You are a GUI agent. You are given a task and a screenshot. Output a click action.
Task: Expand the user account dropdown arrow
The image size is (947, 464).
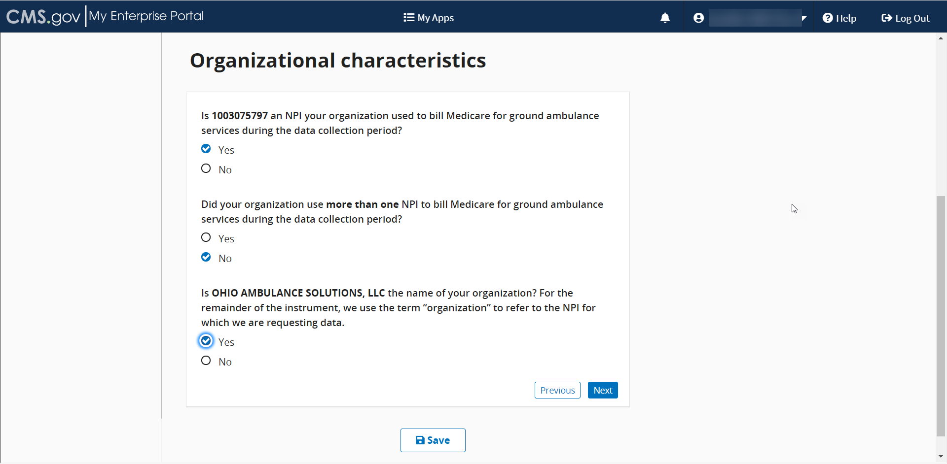coord(804,18)
